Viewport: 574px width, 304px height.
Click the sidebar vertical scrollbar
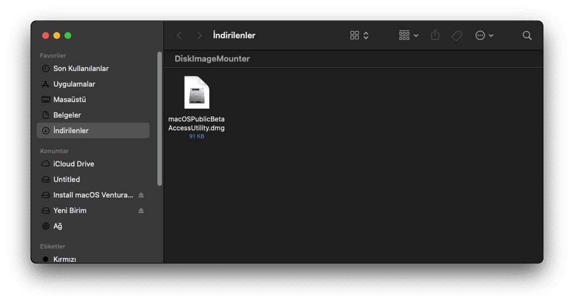160,119
